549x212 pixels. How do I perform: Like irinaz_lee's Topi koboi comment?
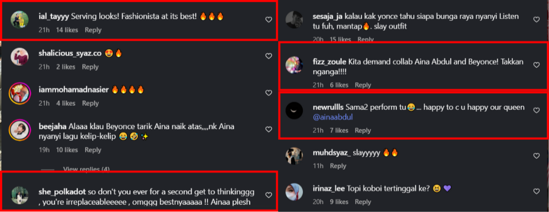pos(536,191)
